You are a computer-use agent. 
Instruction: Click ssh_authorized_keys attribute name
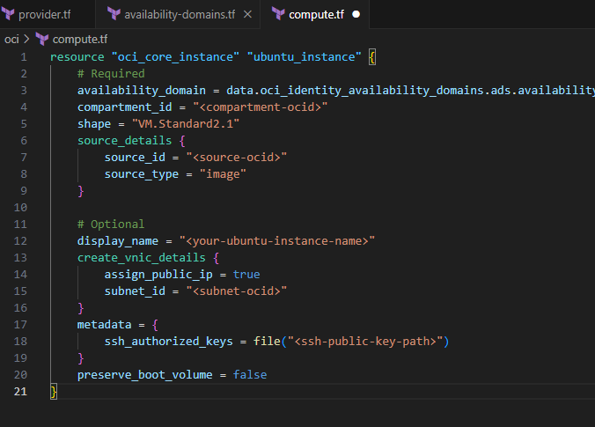(168, 342)
